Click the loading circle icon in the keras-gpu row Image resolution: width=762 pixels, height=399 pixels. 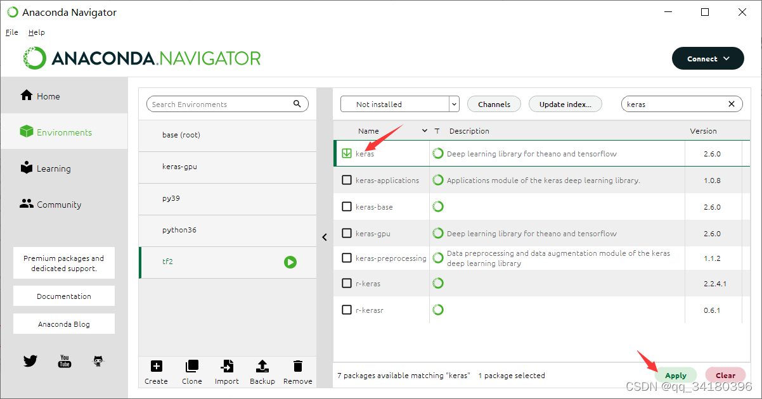pos(437,233)
